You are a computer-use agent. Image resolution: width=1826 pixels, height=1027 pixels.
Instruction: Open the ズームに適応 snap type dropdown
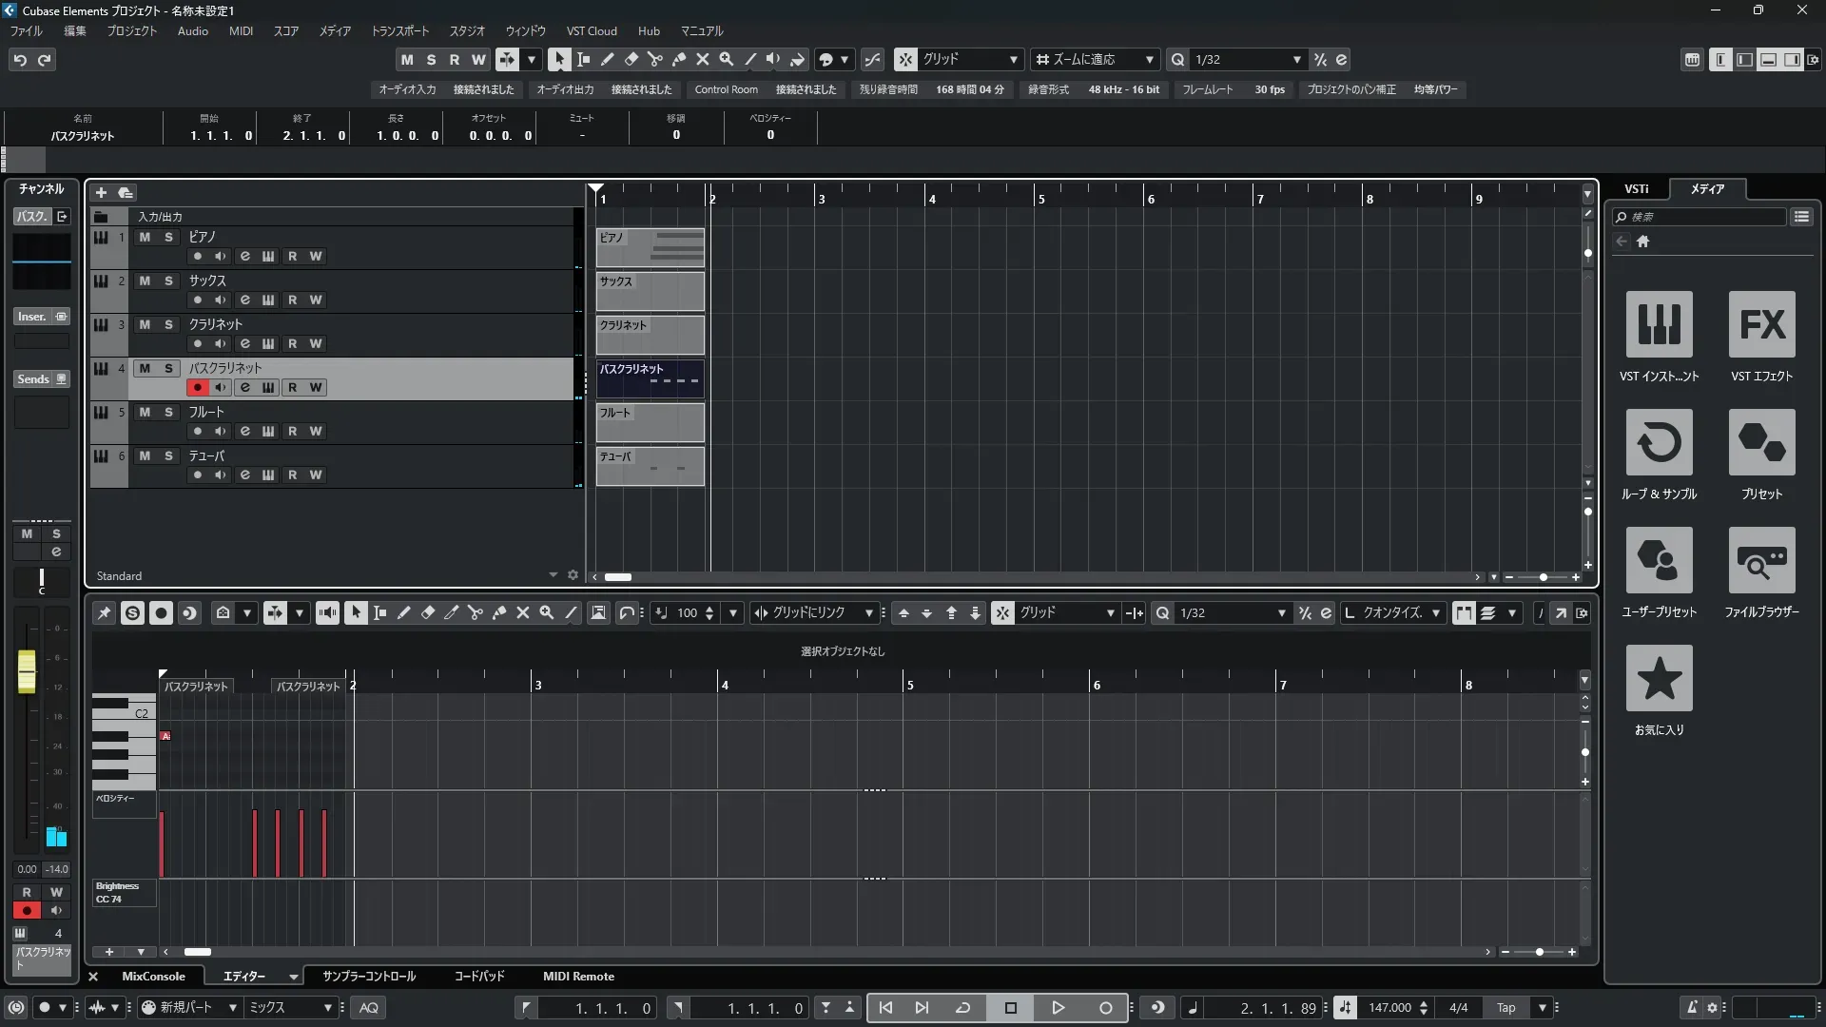[x=1149, y=60]
